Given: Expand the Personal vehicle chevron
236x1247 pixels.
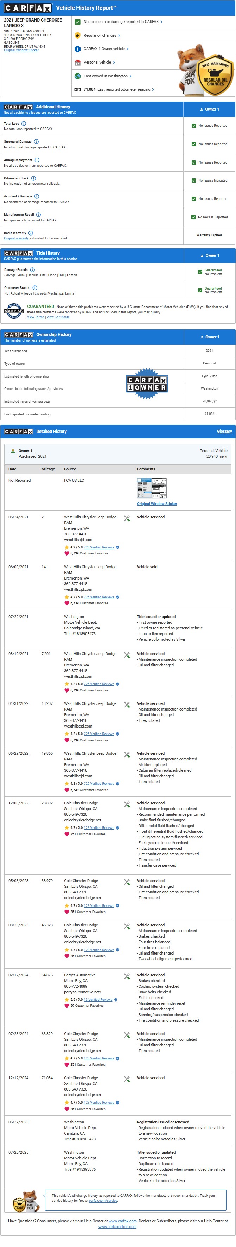Looking at the screenshot, I should click(114, 63).
